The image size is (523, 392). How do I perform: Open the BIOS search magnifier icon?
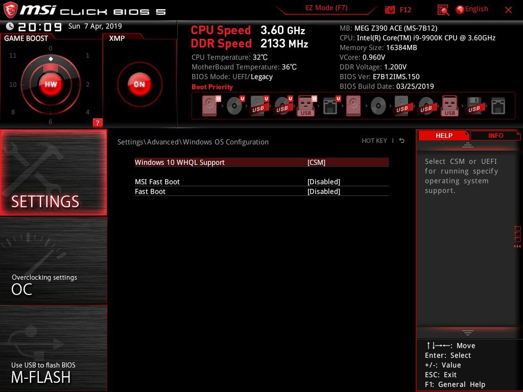coord(443,10)
